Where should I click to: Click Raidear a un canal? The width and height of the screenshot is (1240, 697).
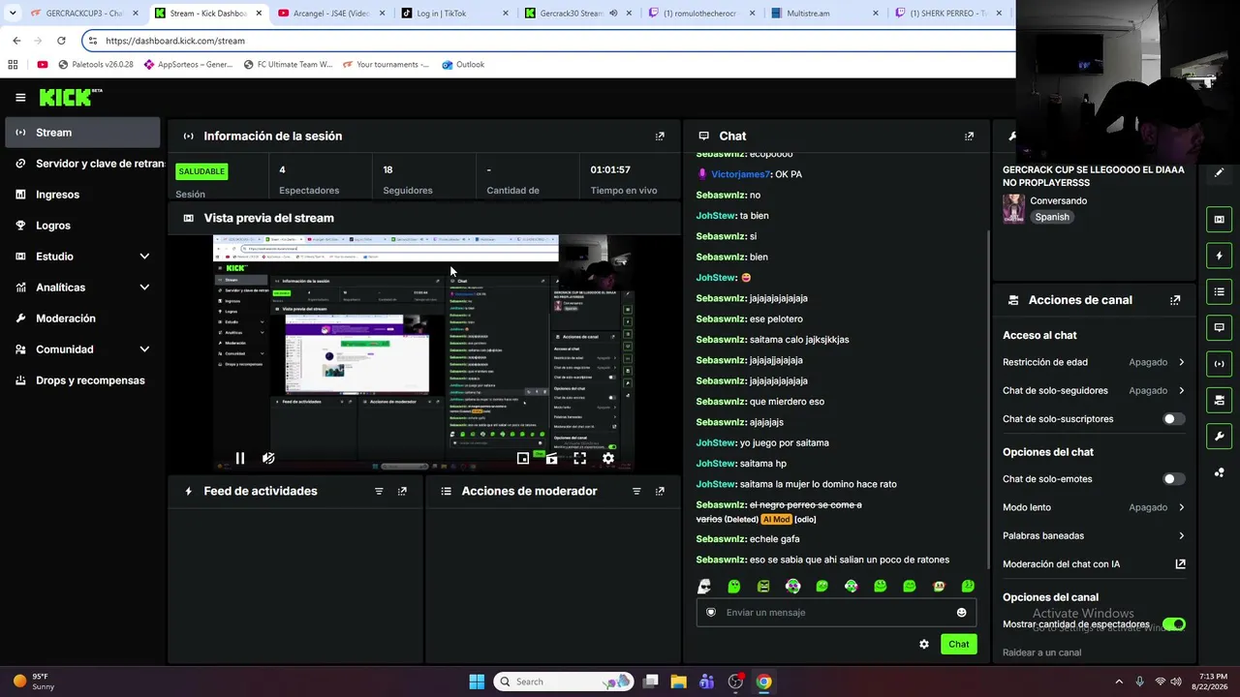pyautogui.click(x=1041, y=652)
